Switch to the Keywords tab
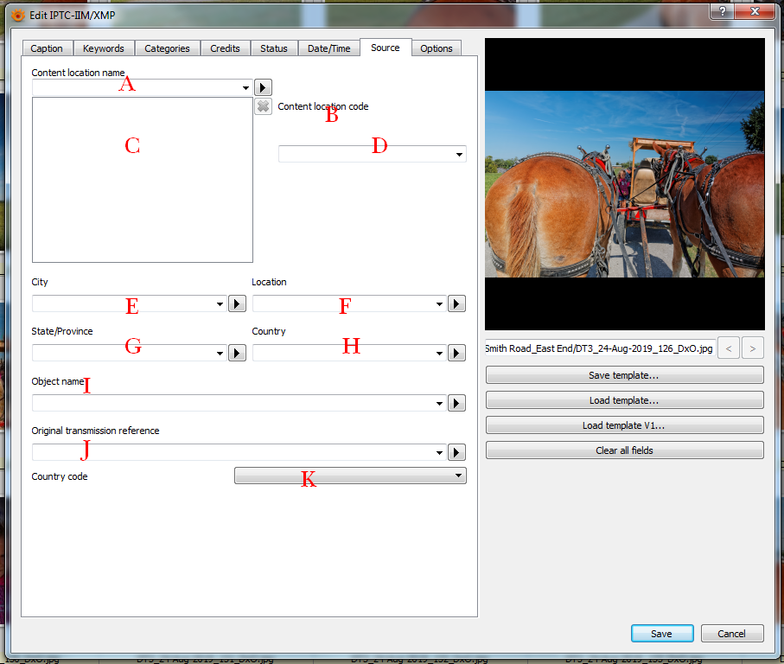 tap(104, 48)
